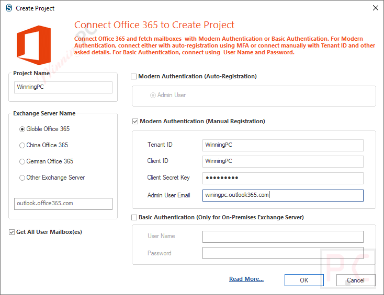The image size is (384, 295).
Task: Click the app icon in the title bar
Action: 9,8
